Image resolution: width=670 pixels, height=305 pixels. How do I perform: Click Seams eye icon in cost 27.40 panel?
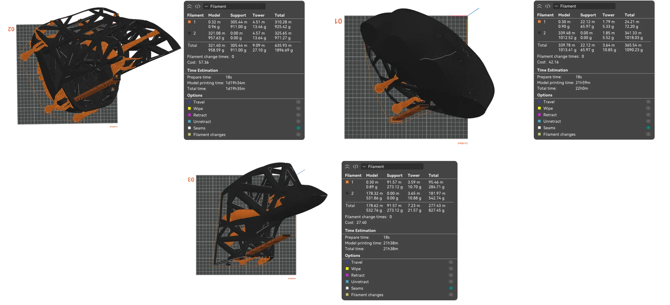(x=451, y=288)
